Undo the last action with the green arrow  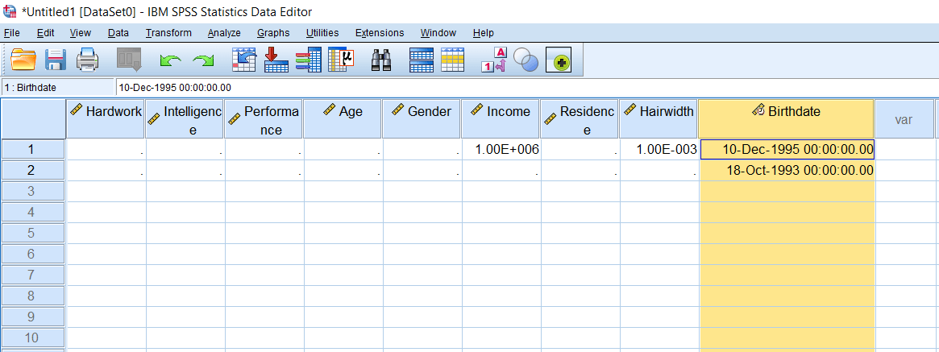[x=170, y=60]
